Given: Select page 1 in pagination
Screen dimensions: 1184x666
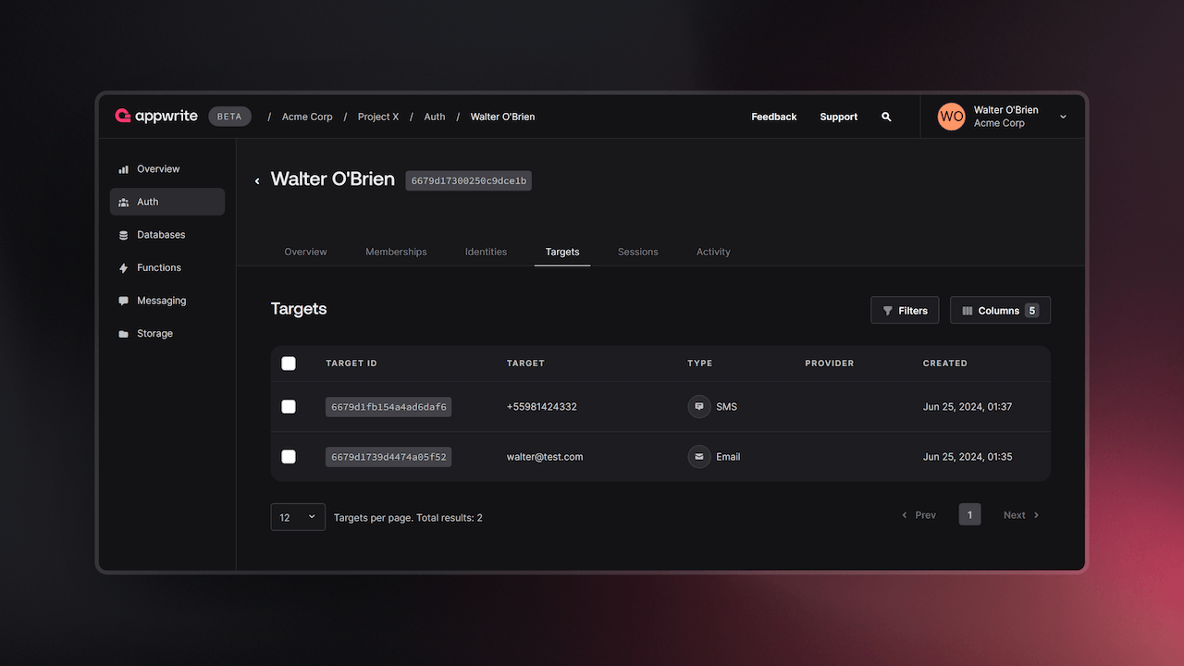Looking at the screenshot, I should click(x=969, y=515).
